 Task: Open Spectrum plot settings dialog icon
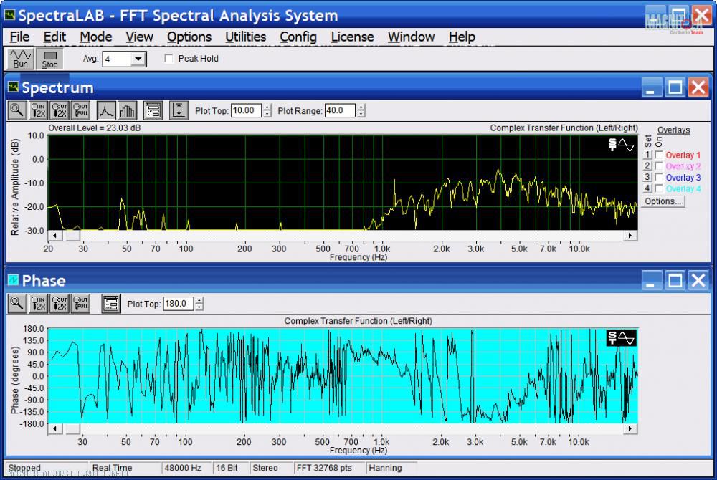pyautogui.click(x=153, y=110)
